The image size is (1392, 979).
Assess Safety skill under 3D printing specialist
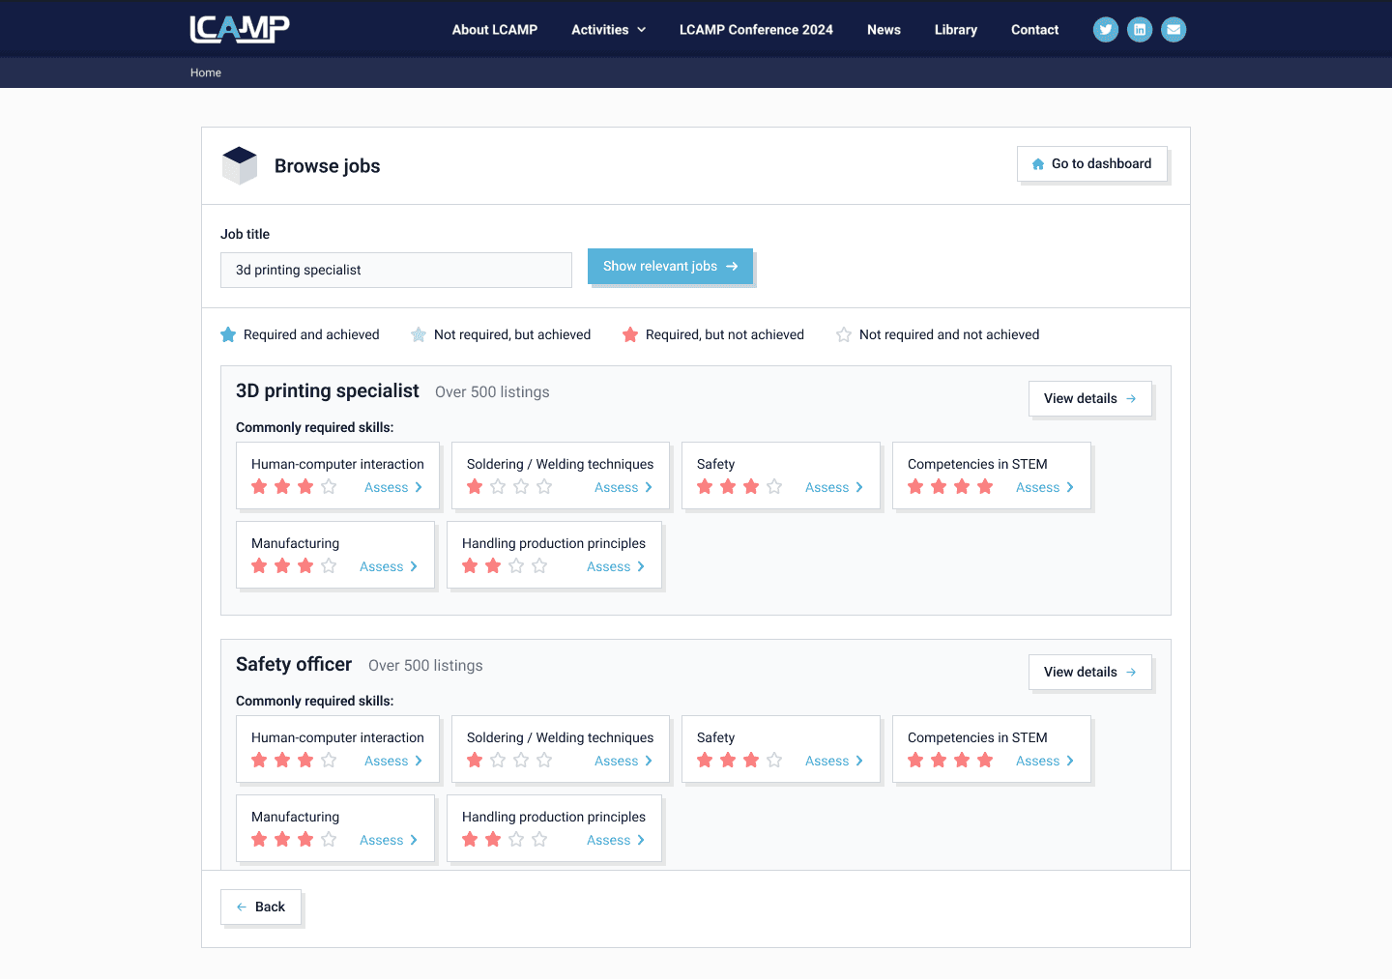(834, 487)
